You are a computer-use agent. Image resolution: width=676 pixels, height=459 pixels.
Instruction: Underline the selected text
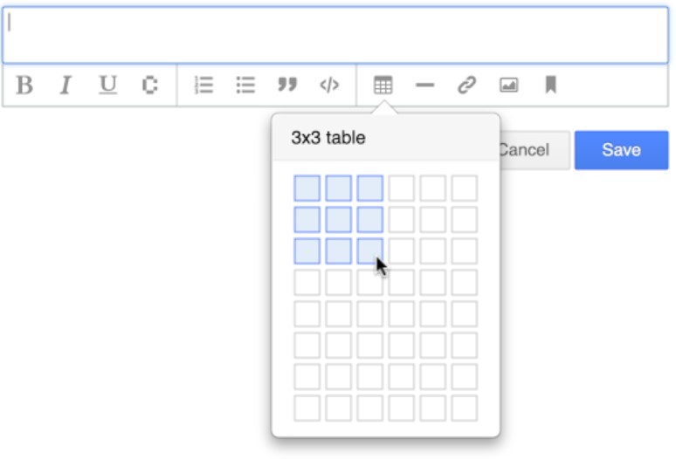107,85
